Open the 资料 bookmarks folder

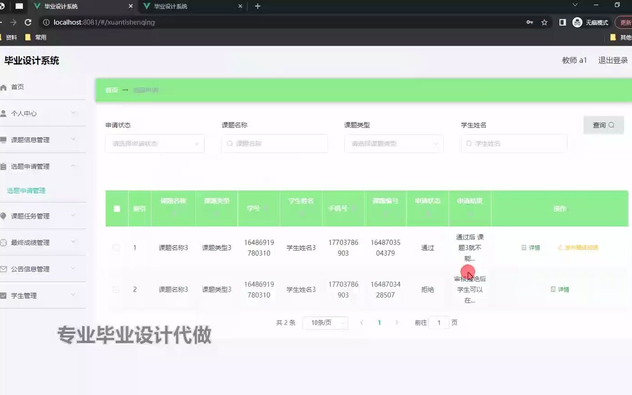point(11,37)
